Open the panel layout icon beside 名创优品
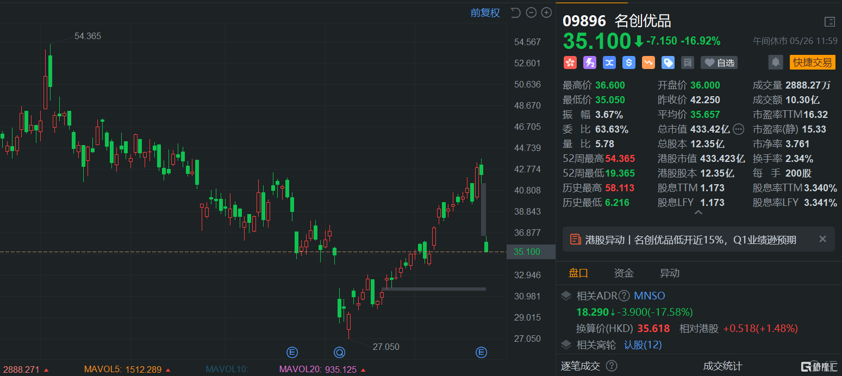The height and width of the screenshot is (376, 842). (829, 22)
